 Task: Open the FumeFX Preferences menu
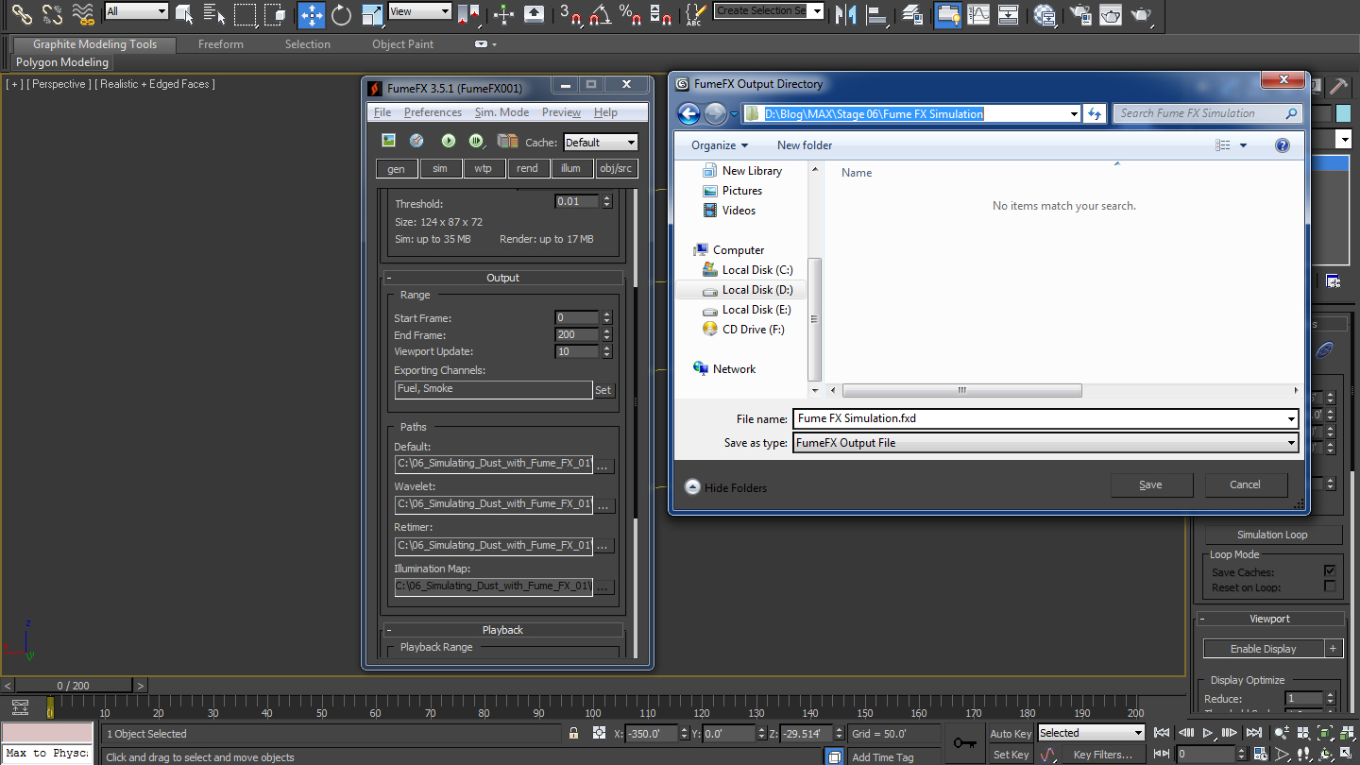(x=433, y=112)
